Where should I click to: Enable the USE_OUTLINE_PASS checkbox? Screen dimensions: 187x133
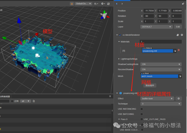(x=142, y=119)
